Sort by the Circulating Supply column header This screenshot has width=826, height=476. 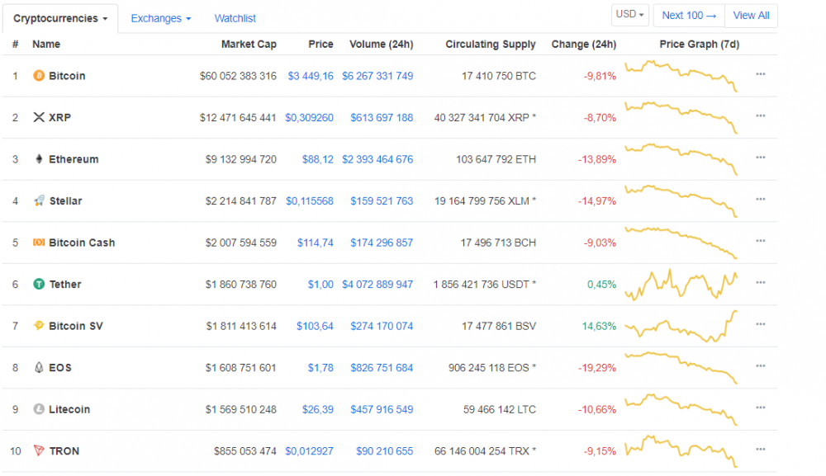(491, 45)
